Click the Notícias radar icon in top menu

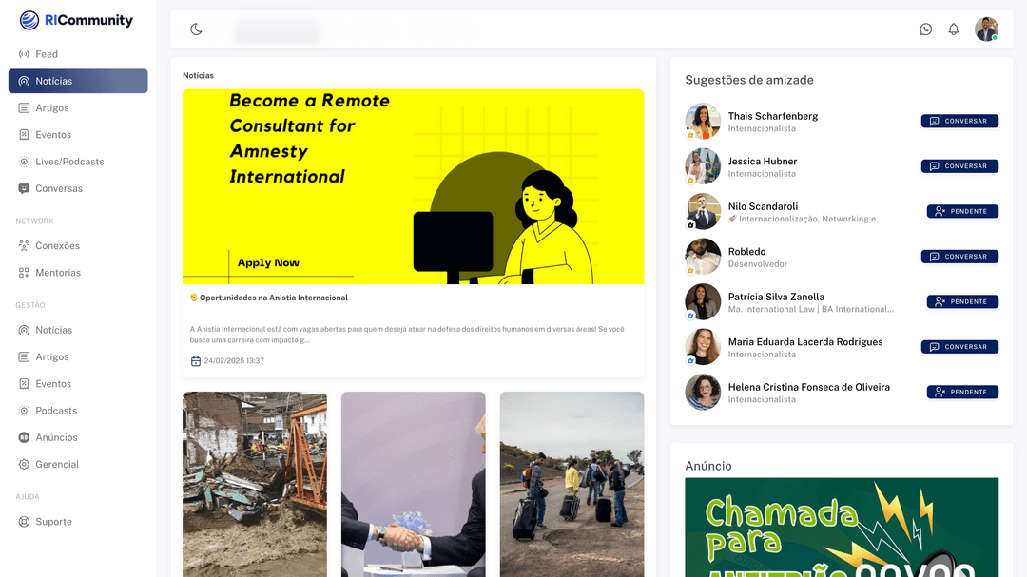pyautogui.click(x=24, y=81)
